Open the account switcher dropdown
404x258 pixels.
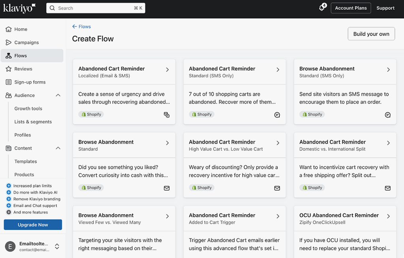tap(57, 246)
